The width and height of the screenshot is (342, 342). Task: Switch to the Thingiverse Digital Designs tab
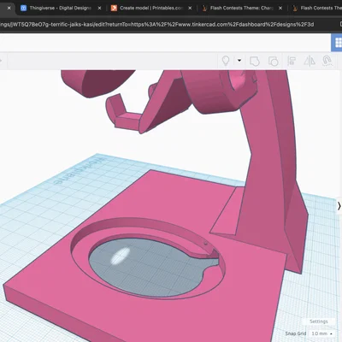61,8
